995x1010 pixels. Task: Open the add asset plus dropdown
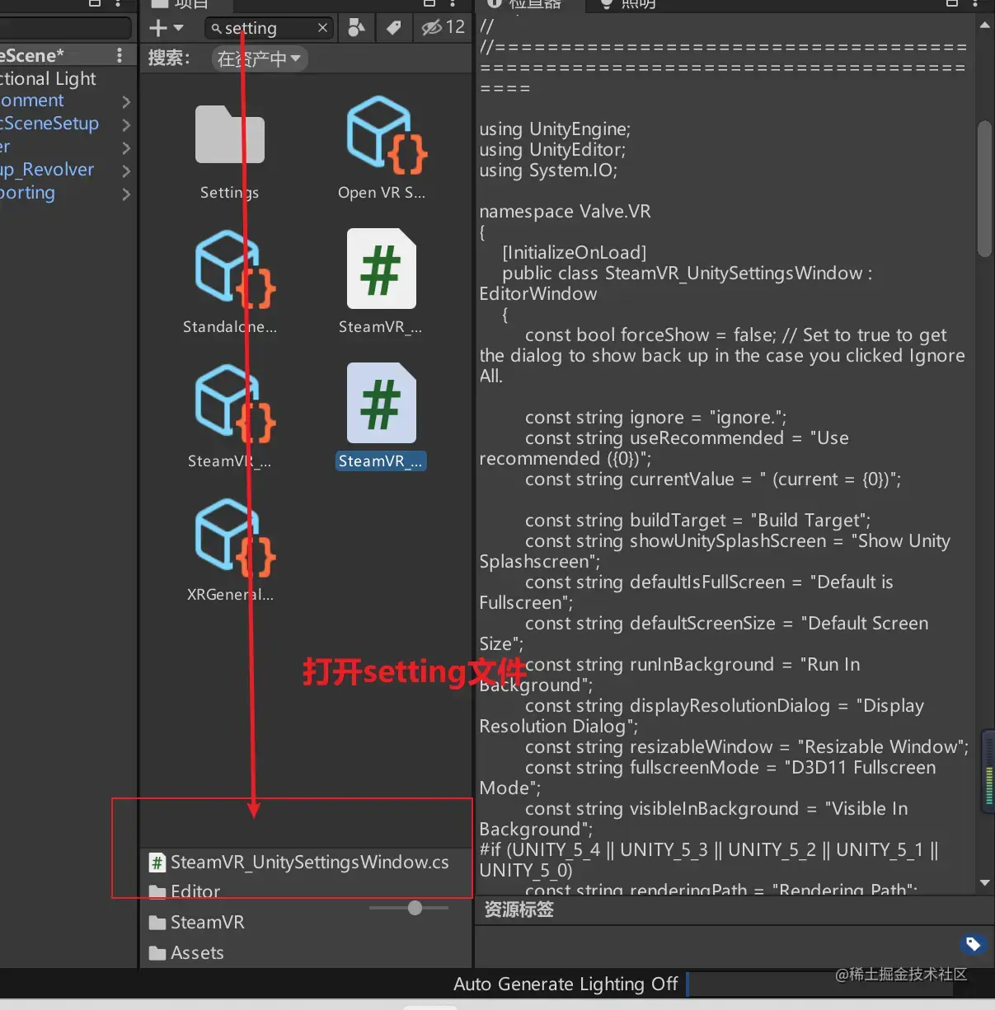tap(166, 28)
